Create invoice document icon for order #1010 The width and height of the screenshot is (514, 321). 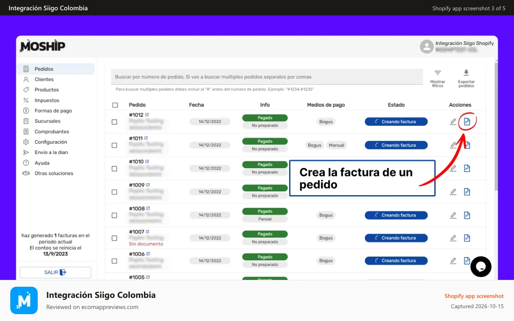[467, 169]
